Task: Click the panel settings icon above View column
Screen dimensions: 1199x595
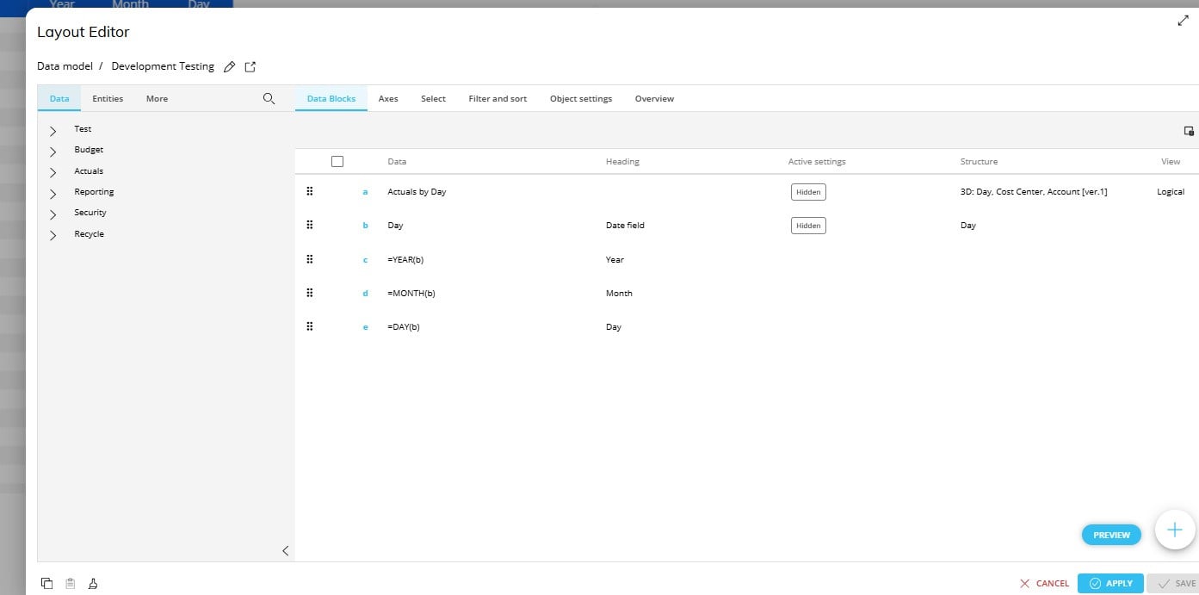Action: click(1189, 131)
